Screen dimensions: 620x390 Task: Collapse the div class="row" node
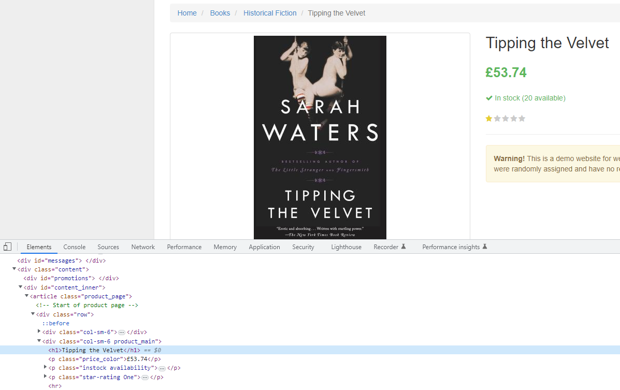click(33, 314)
